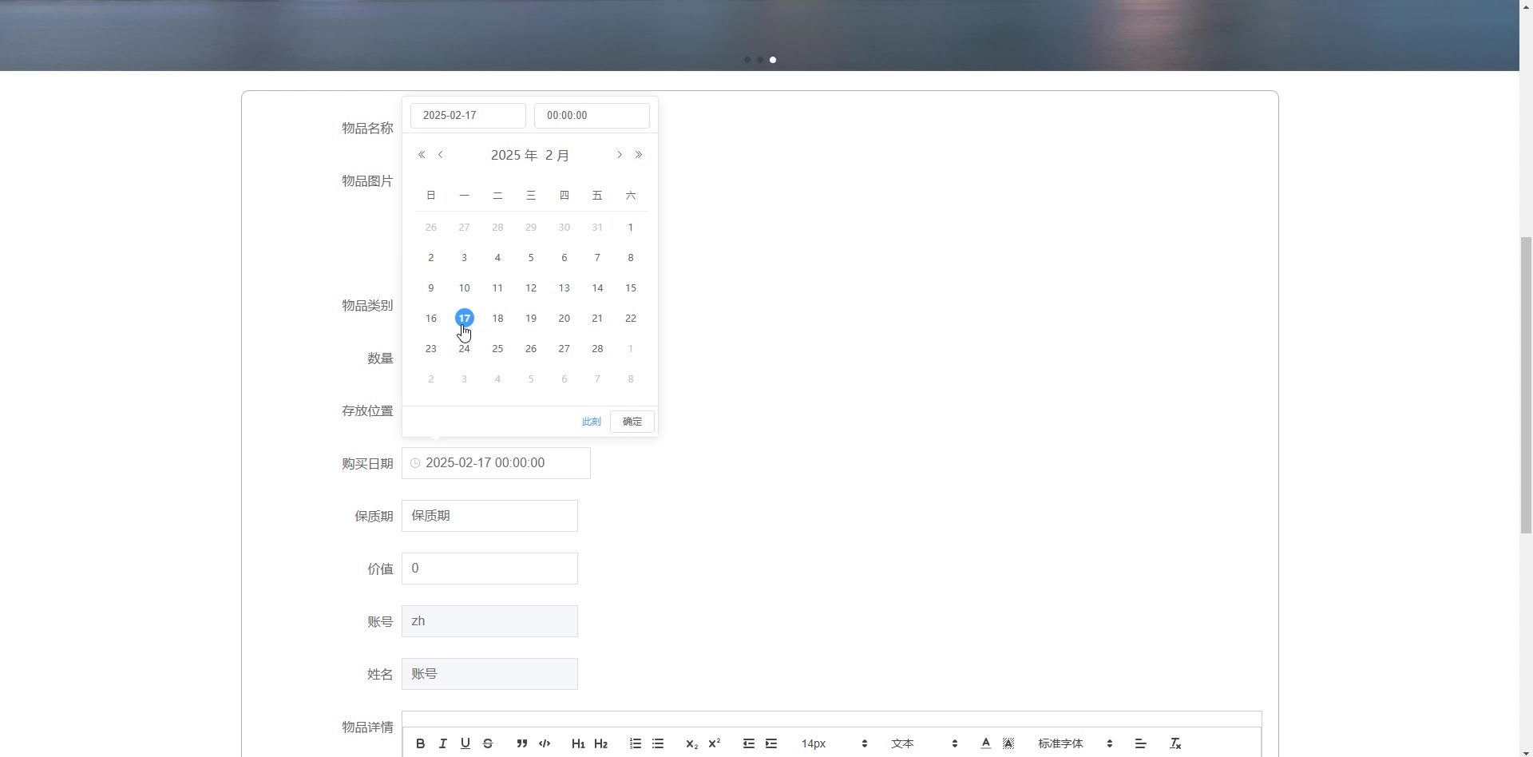Insert bulleted list
Screen dimensions: 1533x757
tap(658, 743)
